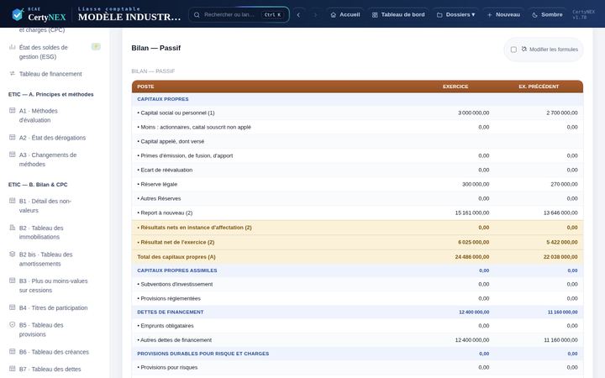Click the Nouveau plus icon
This screenshot has width=605, height=378.
point(489,14)
